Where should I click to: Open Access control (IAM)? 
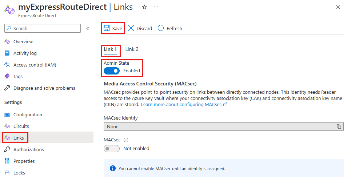tap(35, 65)
